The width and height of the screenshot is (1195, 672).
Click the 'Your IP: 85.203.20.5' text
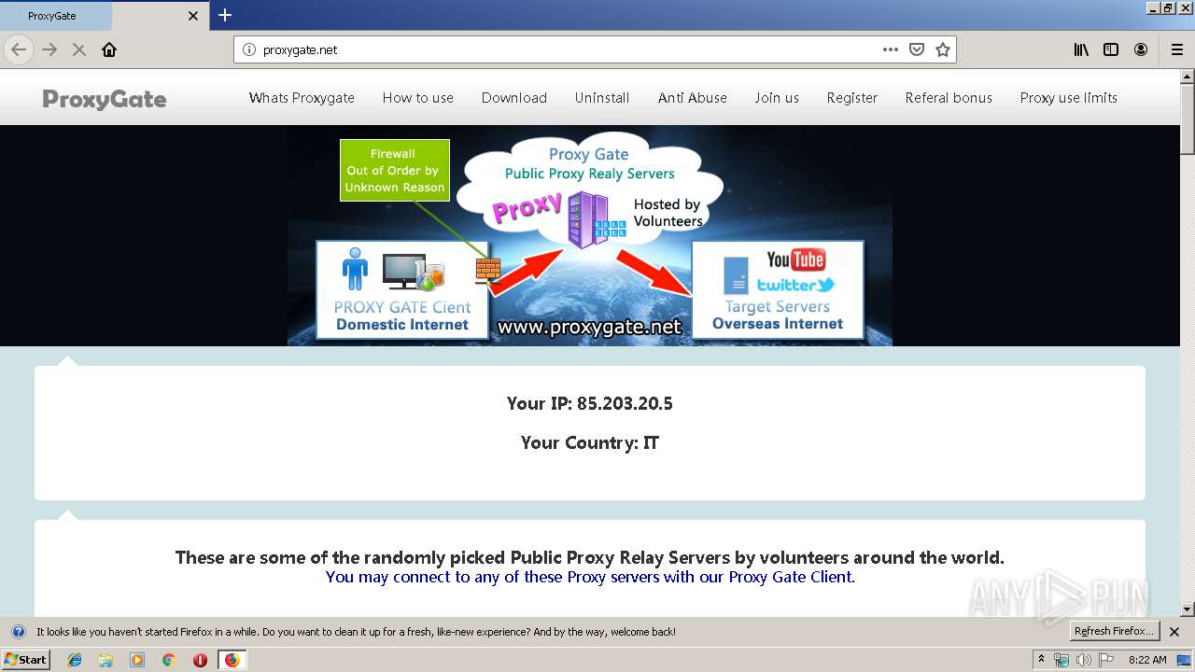(x=590, y=403)
